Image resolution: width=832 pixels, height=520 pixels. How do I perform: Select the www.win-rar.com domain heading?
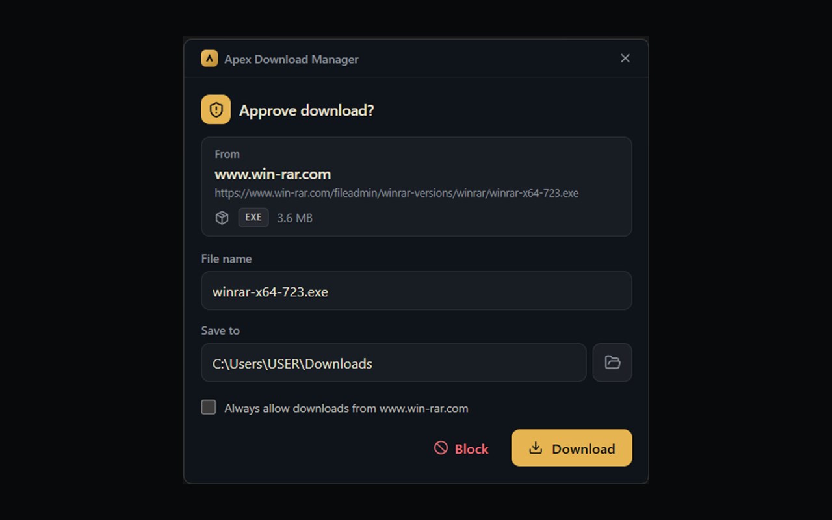[273, 174]
